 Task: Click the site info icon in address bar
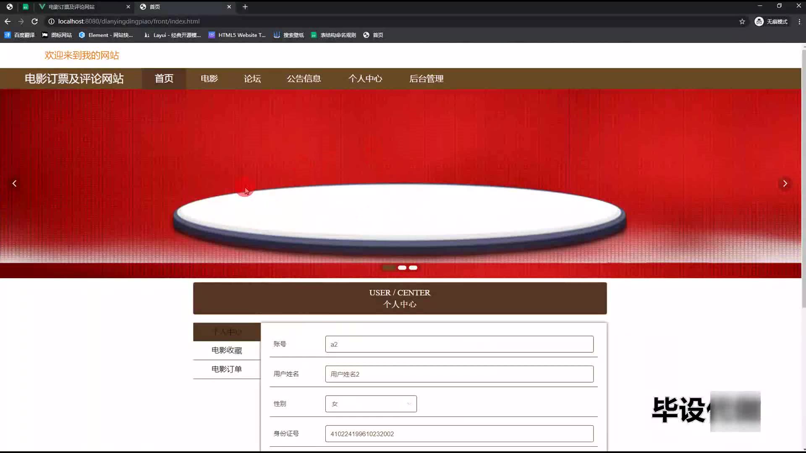51,21
